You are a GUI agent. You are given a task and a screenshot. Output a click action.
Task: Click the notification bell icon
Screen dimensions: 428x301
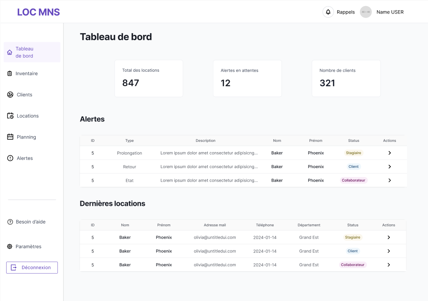327,12
